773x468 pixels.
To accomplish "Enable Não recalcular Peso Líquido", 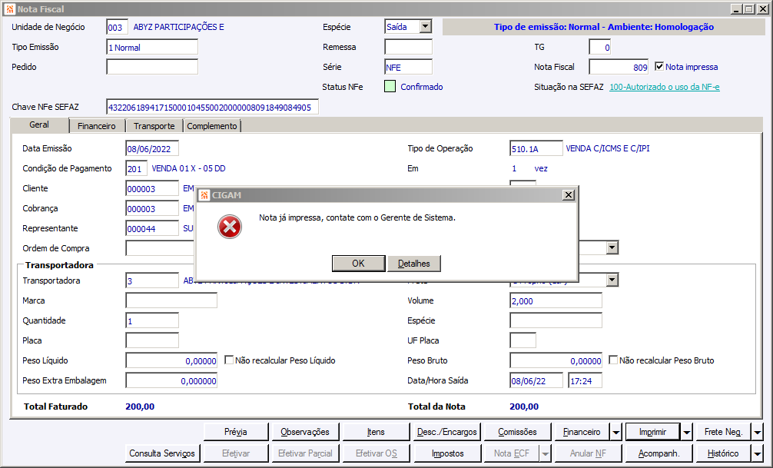I will pyautogui.click(x=229, y=360).
